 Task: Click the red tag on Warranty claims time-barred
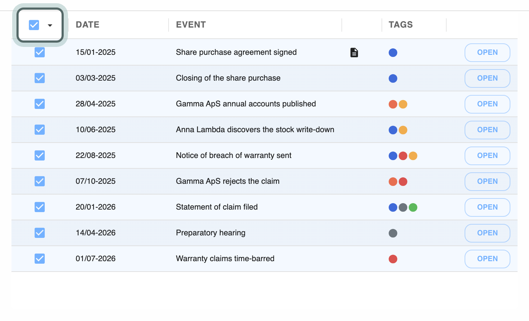point(393,259)
